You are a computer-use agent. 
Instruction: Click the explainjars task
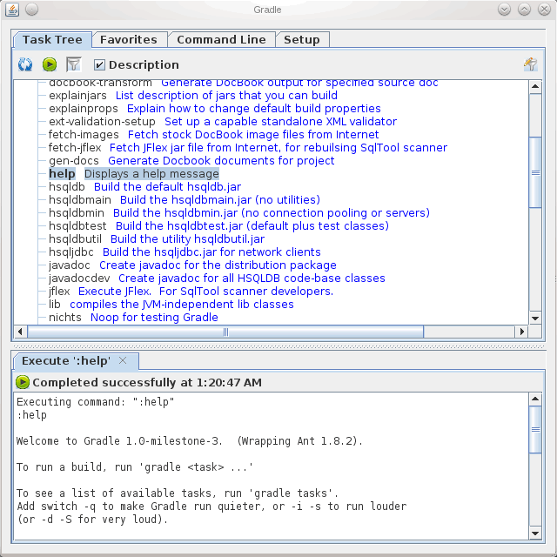pyautogui.click(x=77, y=96)
